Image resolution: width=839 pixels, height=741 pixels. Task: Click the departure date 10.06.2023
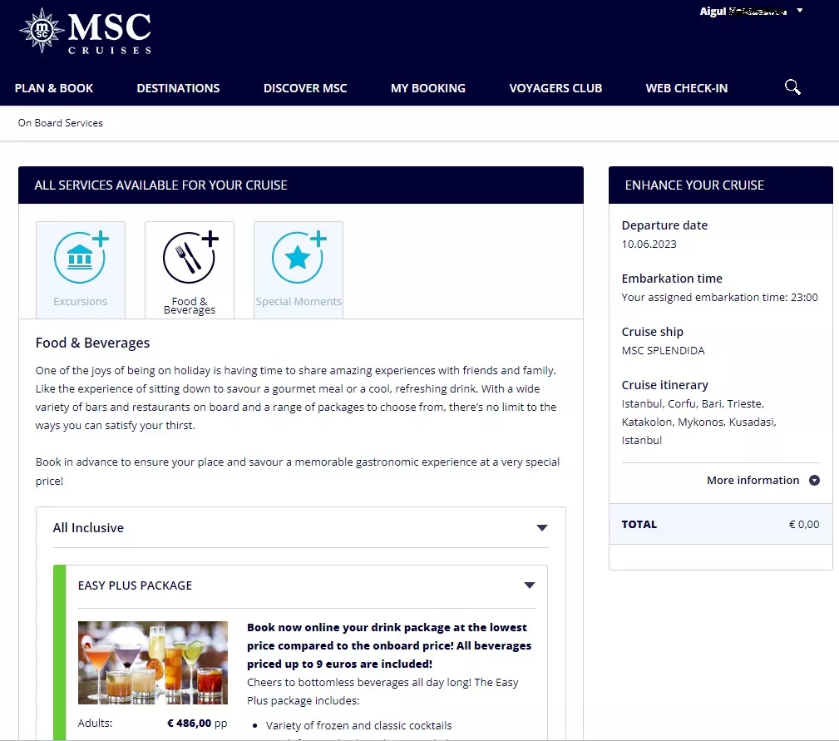pos(649,245)
